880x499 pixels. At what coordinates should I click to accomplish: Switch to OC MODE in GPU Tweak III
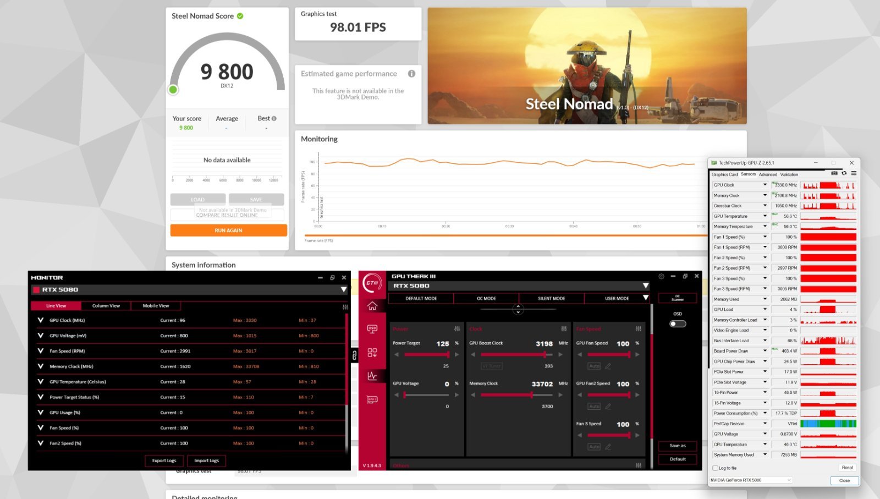click(486, 298)
